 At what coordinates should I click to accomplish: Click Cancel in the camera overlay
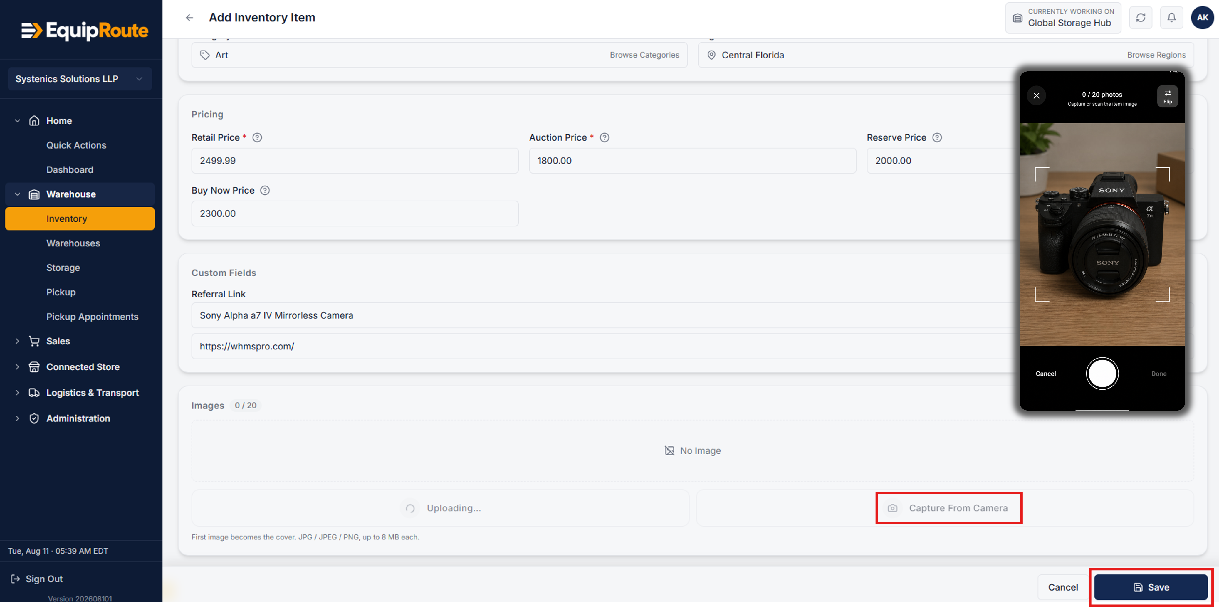pyautogui.click(x=1045, y=374)
